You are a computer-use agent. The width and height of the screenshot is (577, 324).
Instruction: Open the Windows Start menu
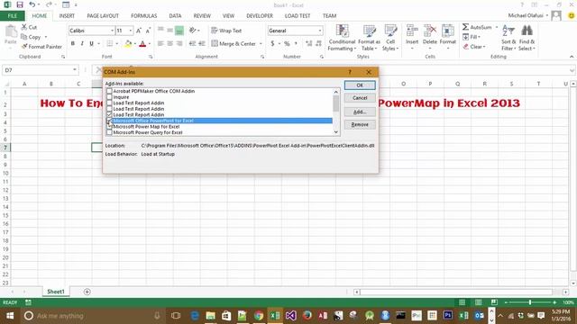pyautogui.click(x=10, y=316)
